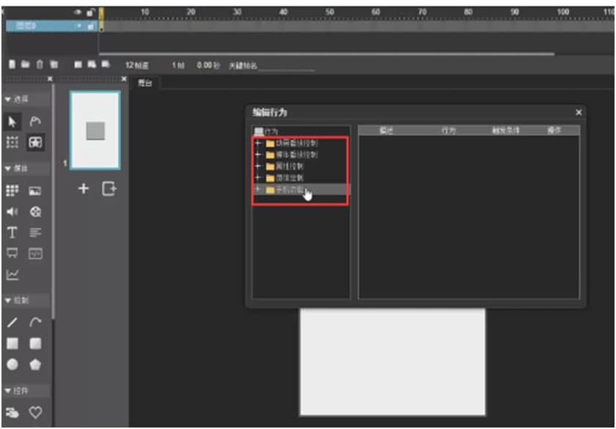Choose the pentagon polygon shape tool
This screenshot has width=616, height=429.
[35, 364]
